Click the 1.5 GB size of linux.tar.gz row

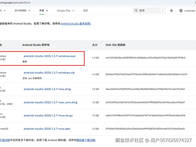tap(95, 116)
